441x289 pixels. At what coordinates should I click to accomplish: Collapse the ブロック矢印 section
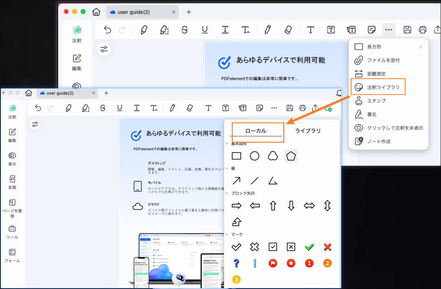tap(227, 193)
